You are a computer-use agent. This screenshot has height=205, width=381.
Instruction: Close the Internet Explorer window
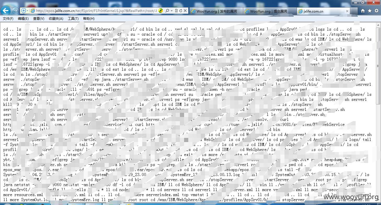pos(373,2)
